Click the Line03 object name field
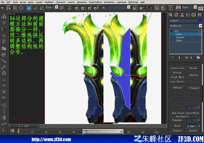Viewport: 204px width, 143px height. tap(183, 20)
